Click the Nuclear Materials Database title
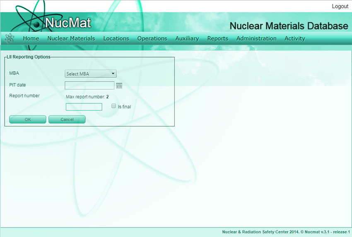 pos(289,26)
